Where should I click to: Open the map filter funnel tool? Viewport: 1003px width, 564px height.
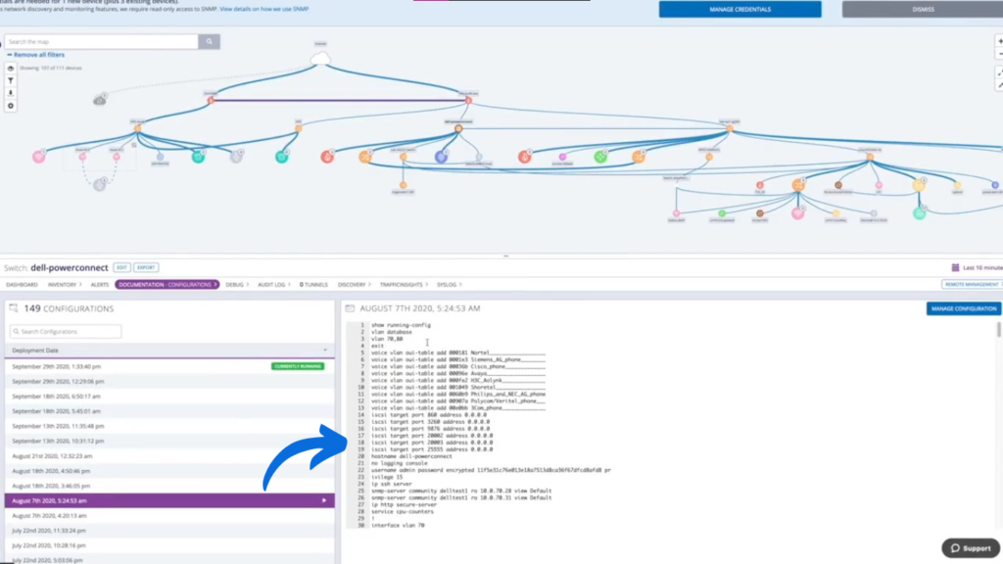tap(10, 80)
